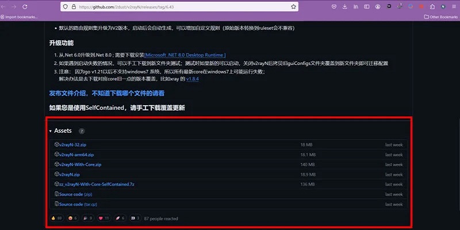Image resolution: width=460 pixels, height=230 pixels.
Task: Open the Other Bookmarks folder
Action: click(x=440, y=17)
